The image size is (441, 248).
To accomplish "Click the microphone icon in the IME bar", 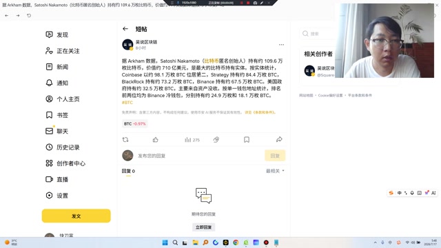I will 412,193.
